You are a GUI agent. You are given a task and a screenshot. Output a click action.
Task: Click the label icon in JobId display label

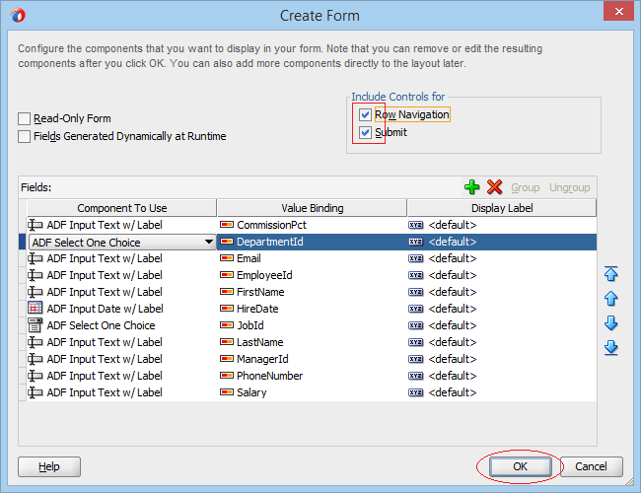(x=416, y=325)
